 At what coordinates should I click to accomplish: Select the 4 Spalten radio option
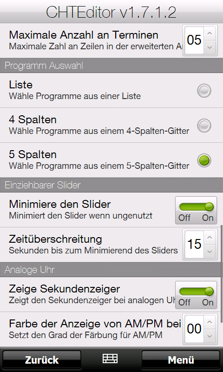coord(204,125)
